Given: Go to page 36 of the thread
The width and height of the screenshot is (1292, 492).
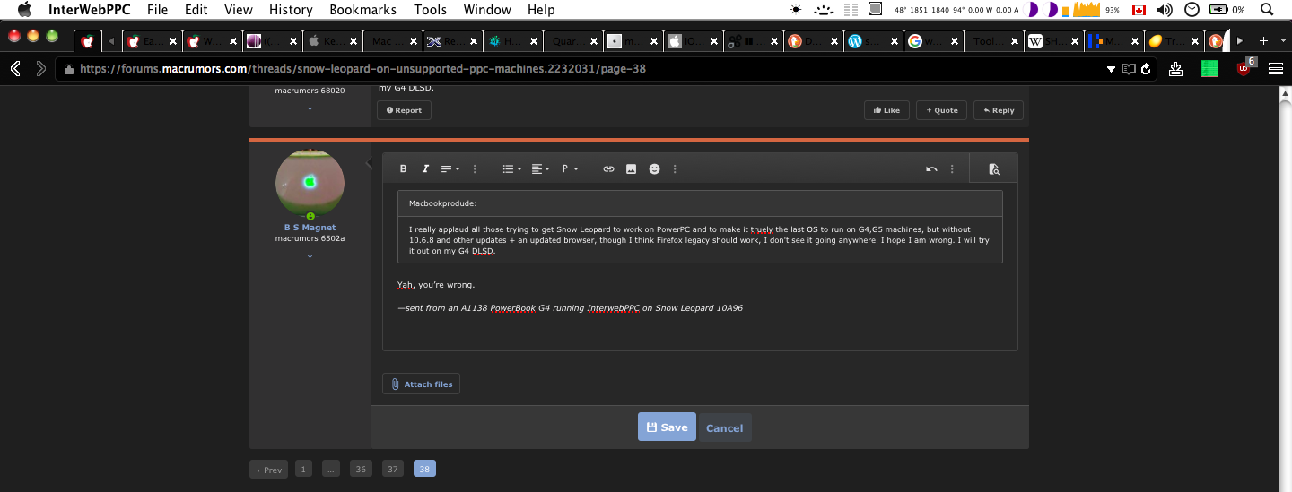Looking at the screenshot, I should click(362, 469).
